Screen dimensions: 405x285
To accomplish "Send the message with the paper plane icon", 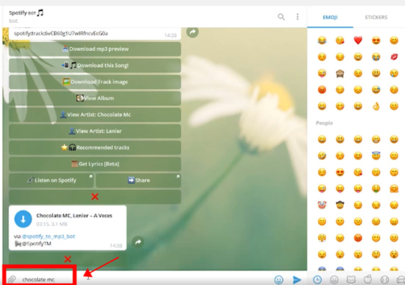I will pos(297,280).
